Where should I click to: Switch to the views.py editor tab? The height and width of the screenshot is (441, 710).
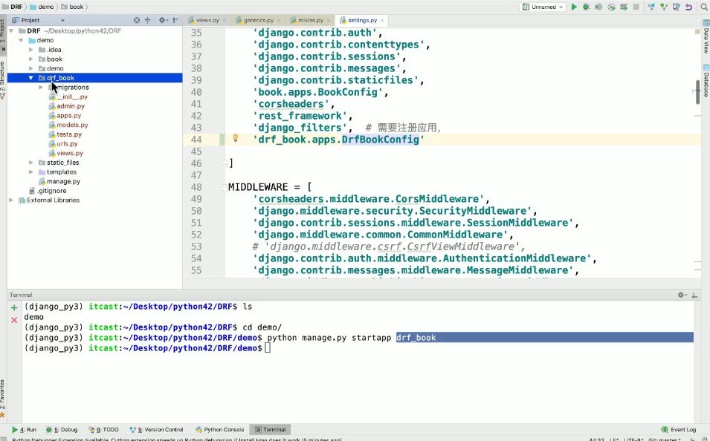tap(207, 20)
